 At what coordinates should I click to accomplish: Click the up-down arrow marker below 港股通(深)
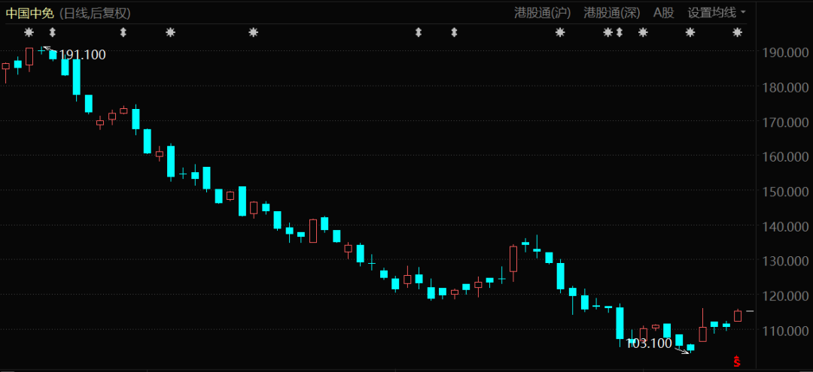[x=619, y=32]
